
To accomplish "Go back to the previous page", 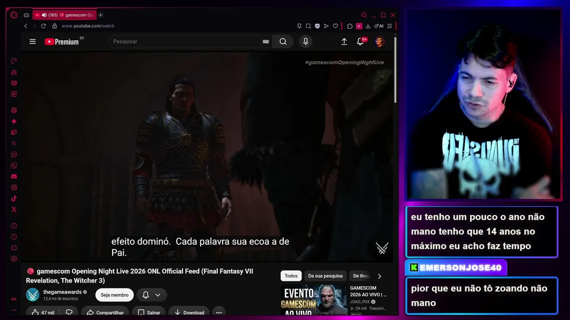I will (x=25, y=26).
